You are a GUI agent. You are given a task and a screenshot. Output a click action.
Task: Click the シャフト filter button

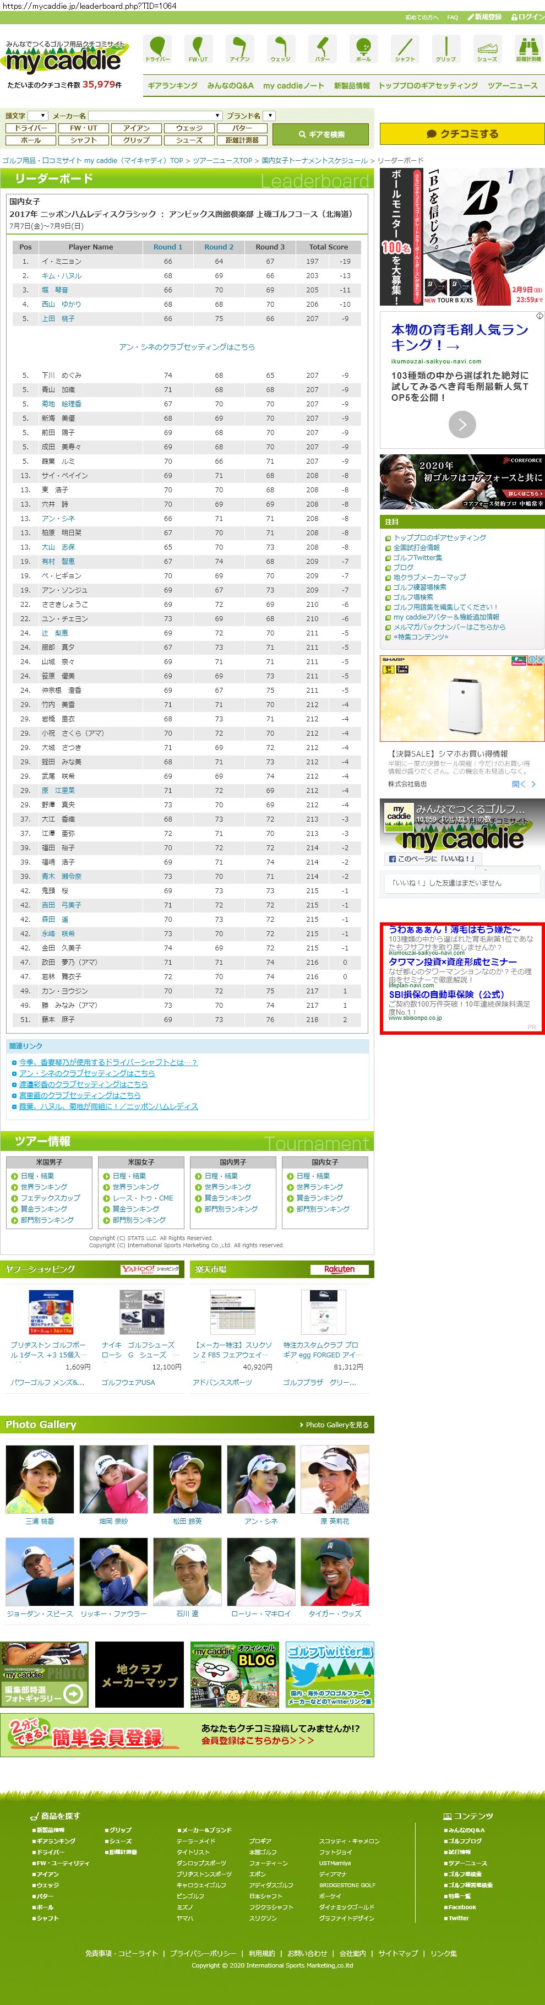click(x=83, y=140)
